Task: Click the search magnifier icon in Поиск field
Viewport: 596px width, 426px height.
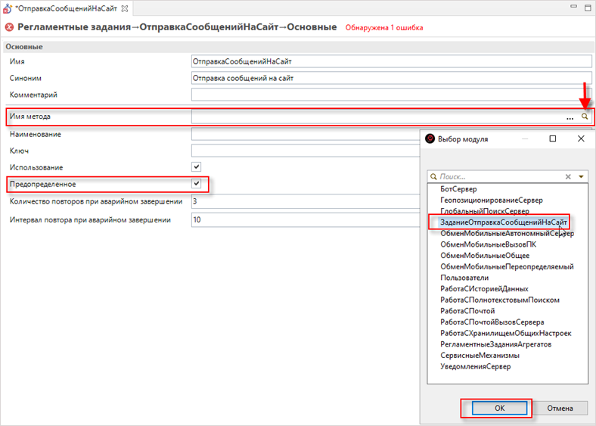Action: pos(433,176)
